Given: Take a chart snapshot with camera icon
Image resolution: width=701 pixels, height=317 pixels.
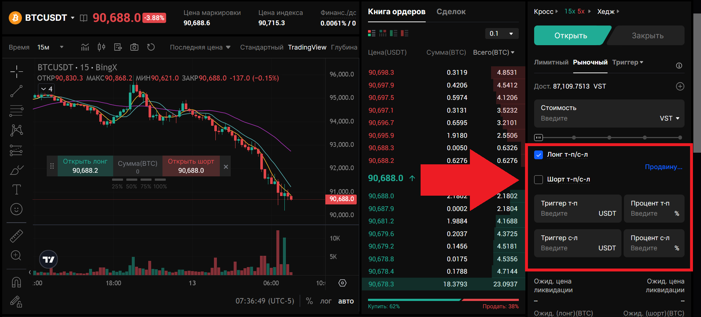Looking at the screenshot, I should (134, 47).
